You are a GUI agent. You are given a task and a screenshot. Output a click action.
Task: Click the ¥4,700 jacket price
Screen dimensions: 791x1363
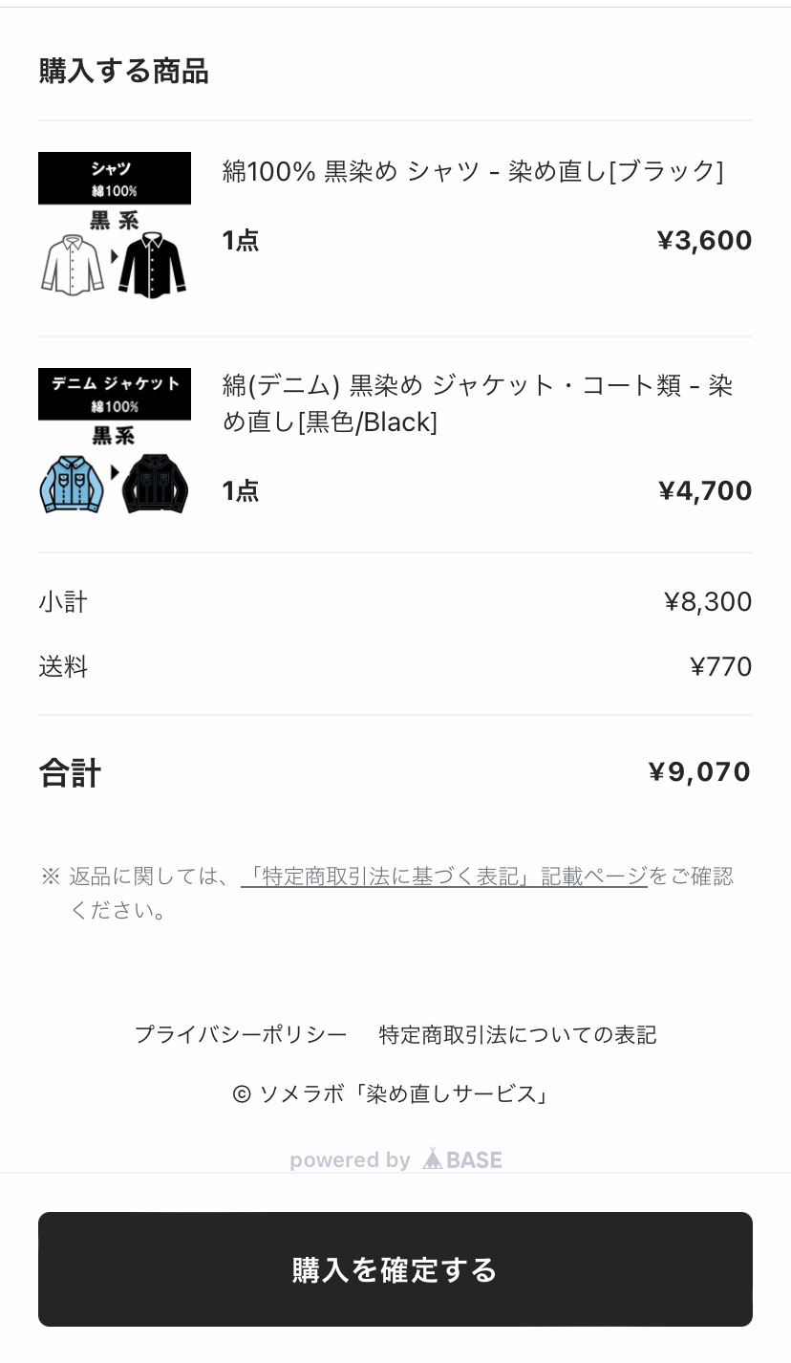(x=705, y=491)
